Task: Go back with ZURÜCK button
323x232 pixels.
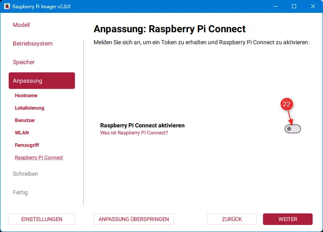Action: click(232, 219)
